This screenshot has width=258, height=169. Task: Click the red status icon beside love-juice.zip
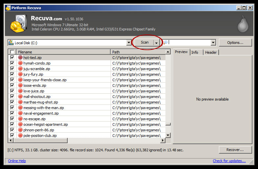20,91
